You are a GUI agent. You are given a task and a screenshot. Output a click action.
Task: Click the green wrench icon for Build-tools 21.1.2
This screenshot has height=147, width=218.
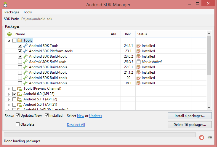click(x=25, y=72)
